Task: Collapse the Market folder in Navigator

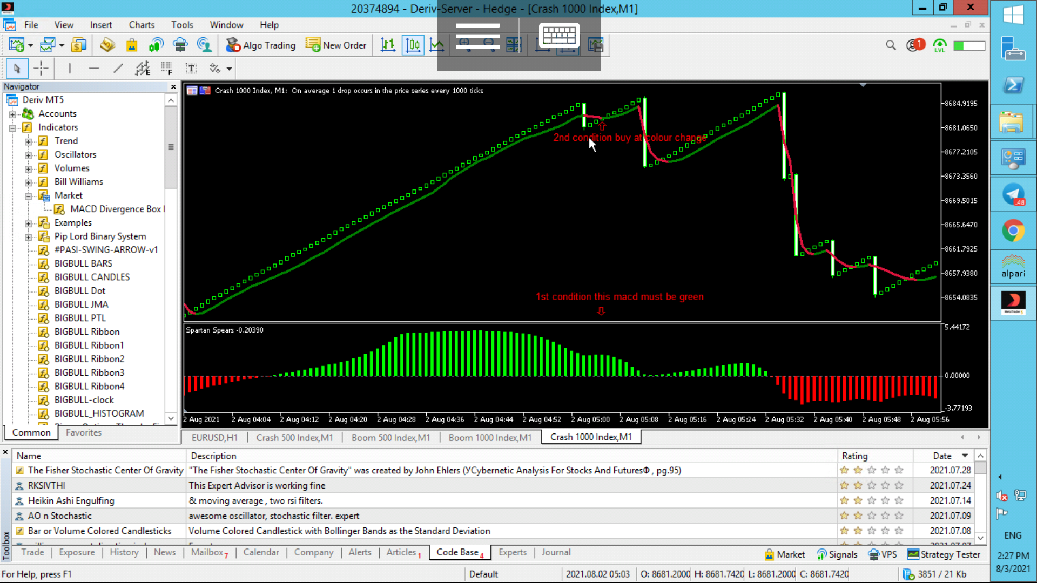Action: 28,196
